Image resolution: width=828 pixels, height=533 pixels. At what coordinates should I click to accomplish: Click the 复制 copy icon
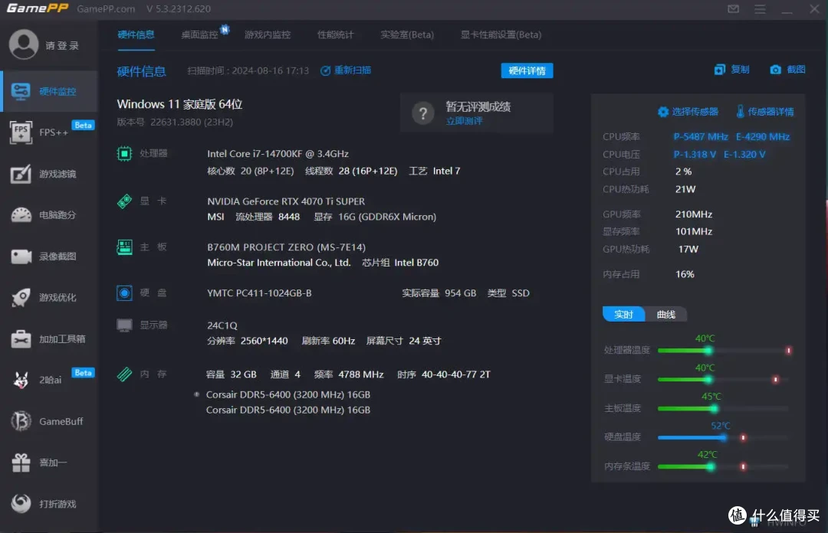point(719,70)
